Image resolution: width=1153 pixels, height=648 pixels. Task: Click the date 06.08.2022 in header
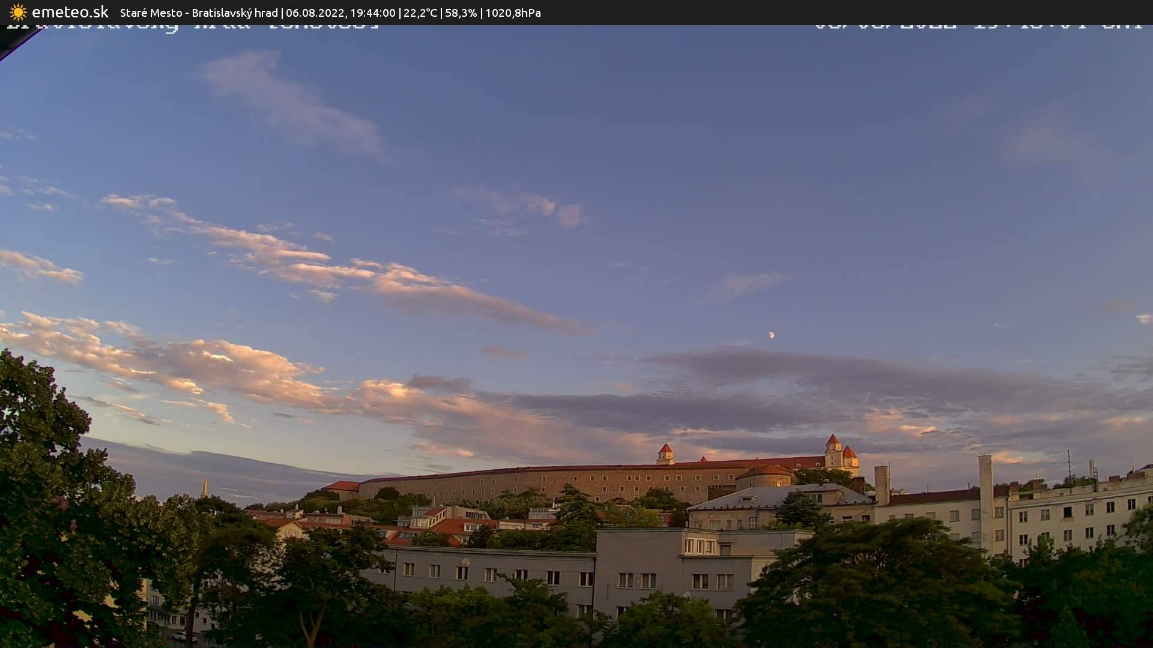pos(314,13)
